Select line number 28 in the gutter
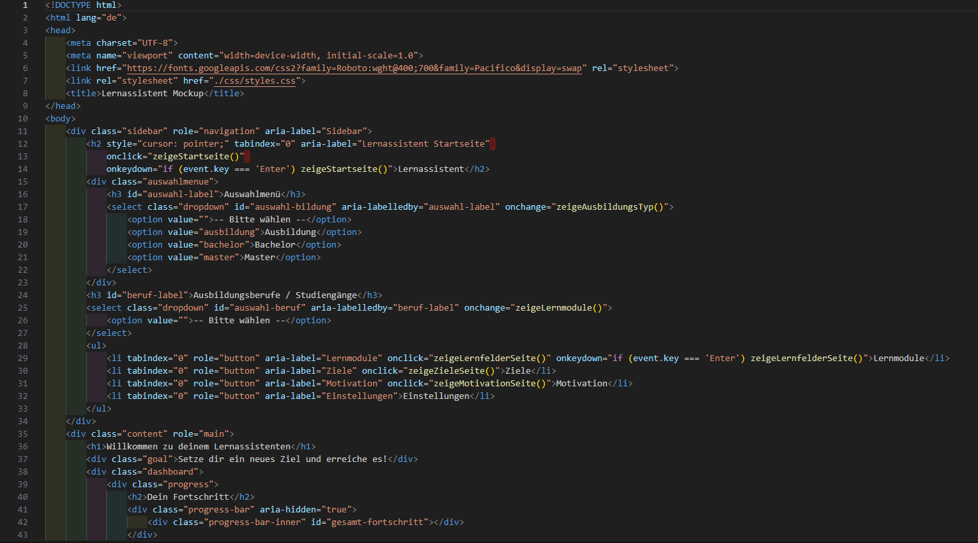Image resolution: width=978 pixels, height=543 pixels. click(23, 346)
